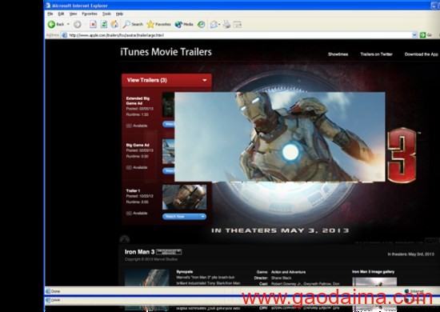Click the movie poster thumbnail beside Synopsis
The image size is (440, 312).
(146, 278)
